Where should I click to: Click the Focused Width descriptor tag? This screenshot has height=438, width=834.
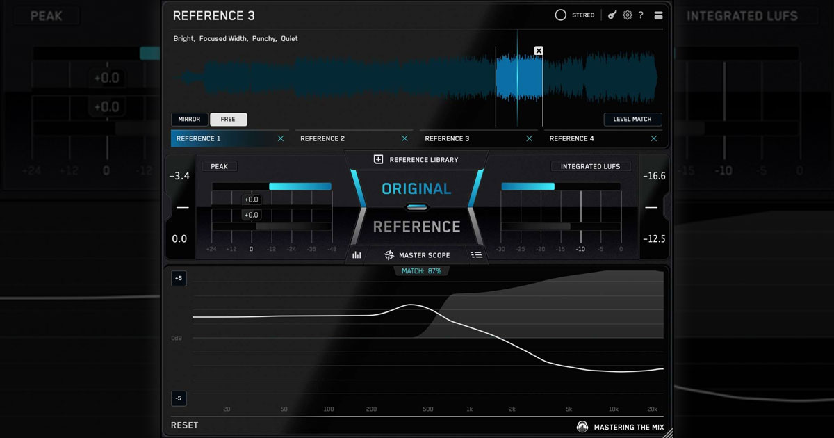pos(223,38)
